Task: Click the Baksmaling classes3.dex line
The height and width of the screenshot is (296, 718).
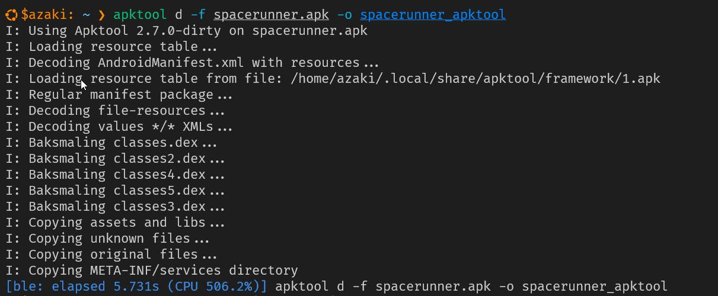Action: 115,207
